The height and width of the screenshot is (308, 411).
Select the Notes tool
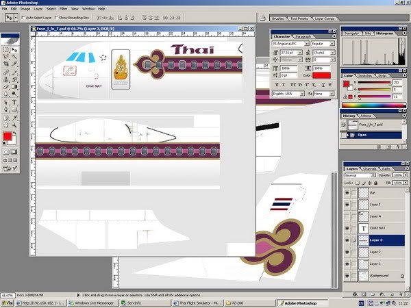[x=5, y=118]
